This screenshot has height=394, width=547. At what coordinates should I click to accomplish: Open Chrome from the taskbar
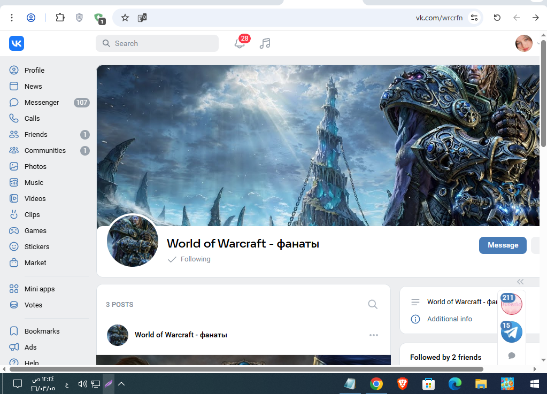coord(376,384)
